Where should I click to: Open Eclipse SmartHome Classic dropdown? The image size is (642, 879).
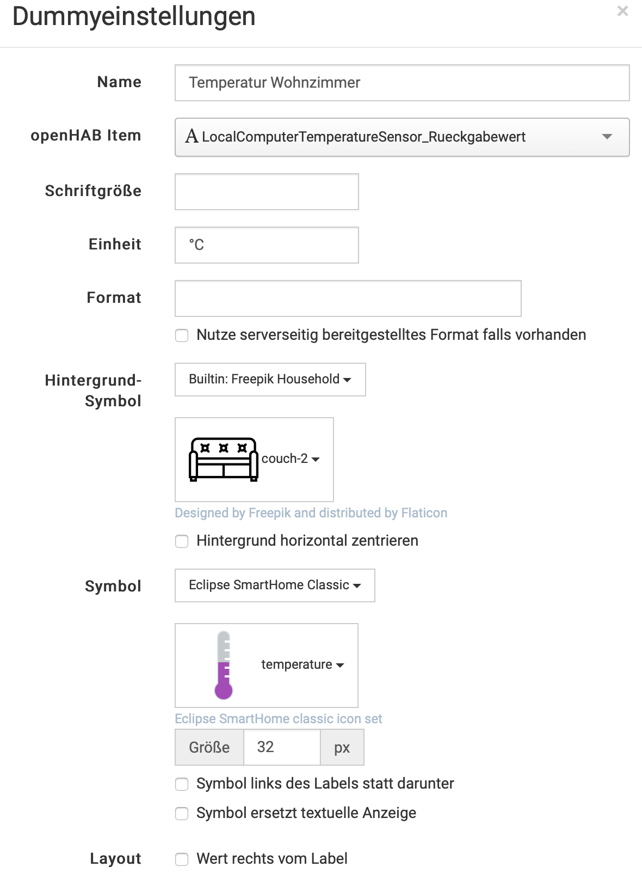coord(275,585)
